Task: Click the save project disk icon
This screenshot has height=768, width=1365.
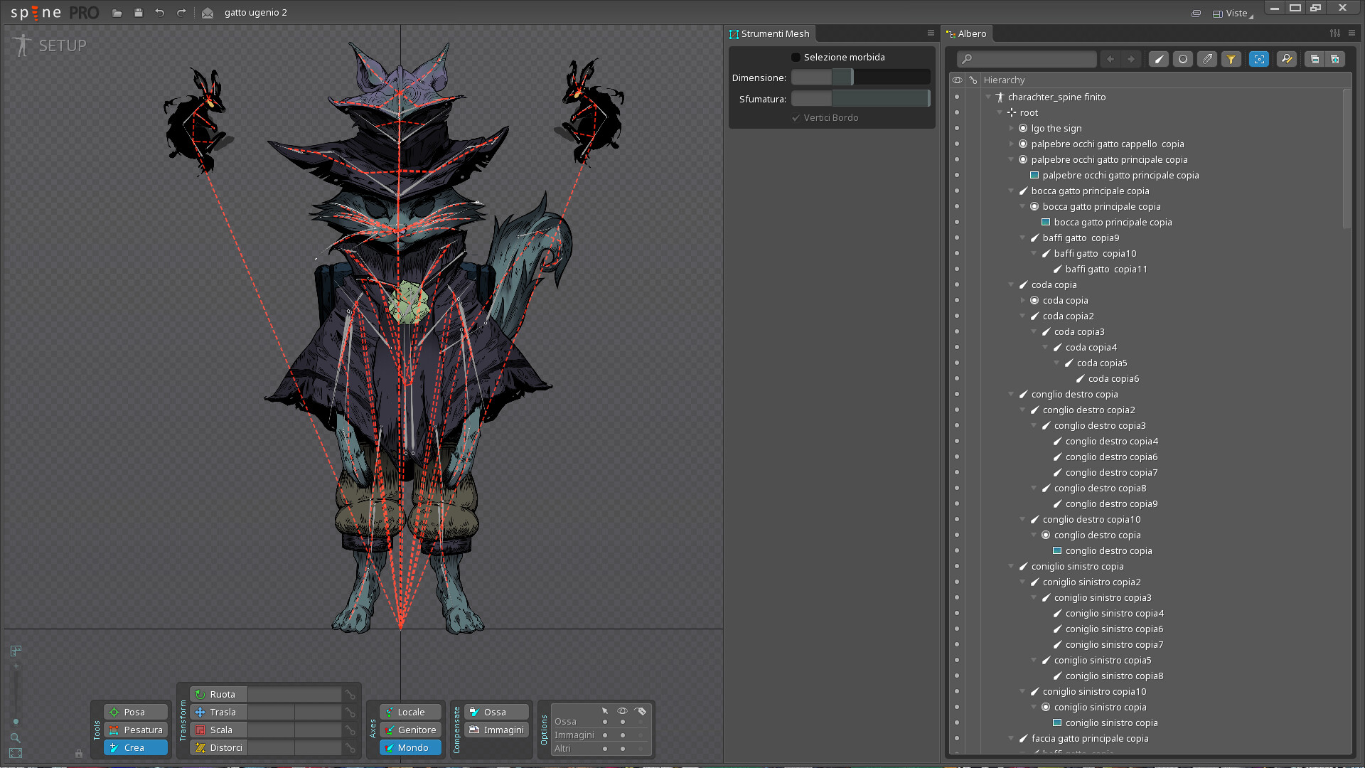Action: (139, 13)
